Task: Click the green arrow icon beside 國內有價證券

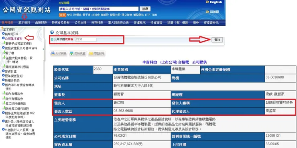Action: pyautogui.click(x=4, y=93)
